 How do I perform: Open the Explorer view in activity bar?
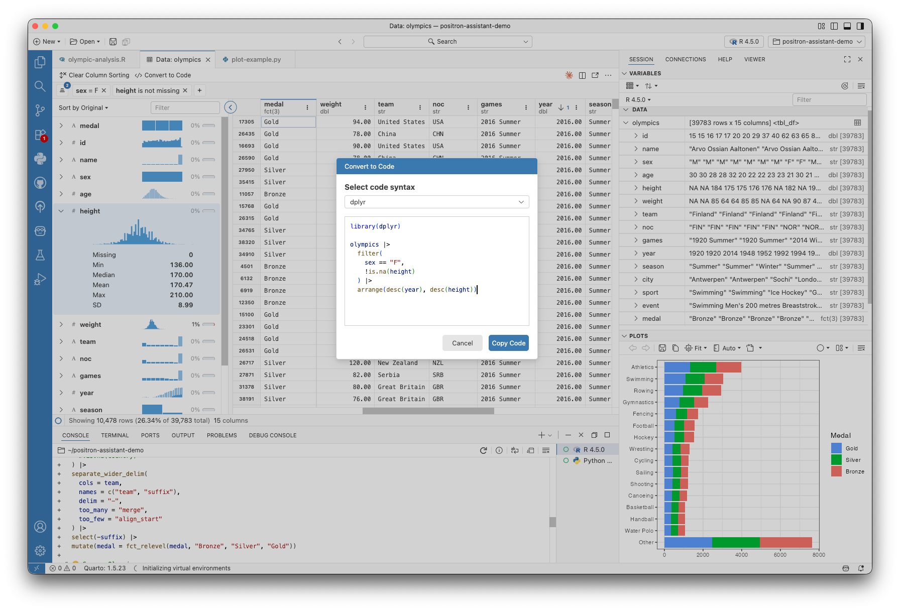tap(40, 62)
